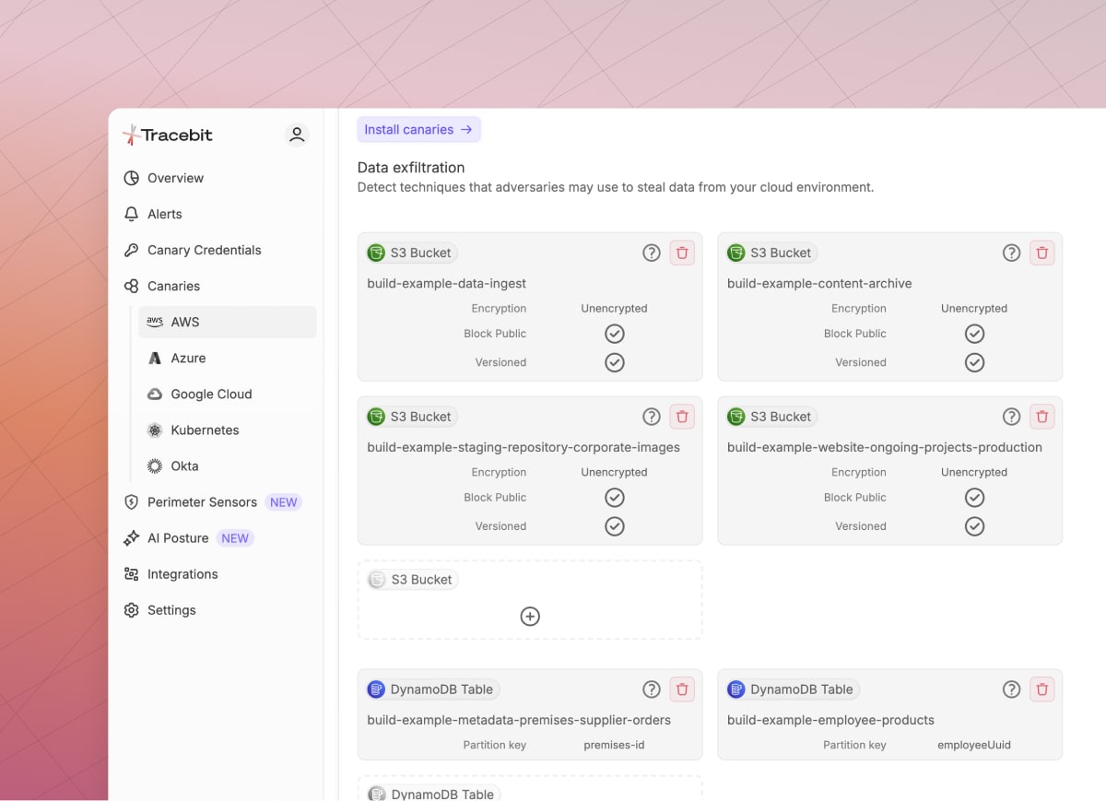The image size is (1106, 801).
Task: Click Block Public checkmark for build-example-data-ingest
Action: tap(615, 334)
